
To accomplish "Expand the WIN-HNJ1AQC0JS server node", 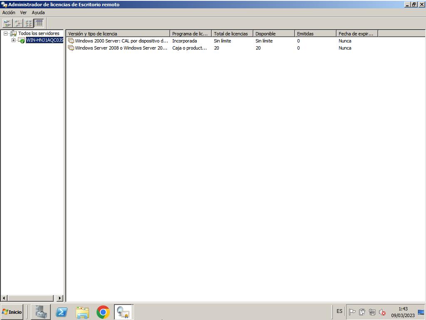I will pos(13,40).
